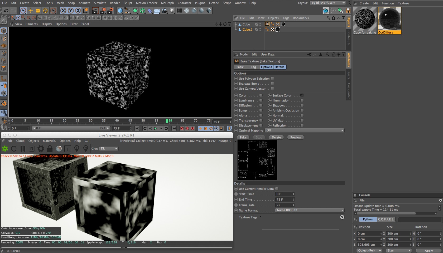
Task: Open the Optimal Mapping dropdown
Action: coord(305,130)
